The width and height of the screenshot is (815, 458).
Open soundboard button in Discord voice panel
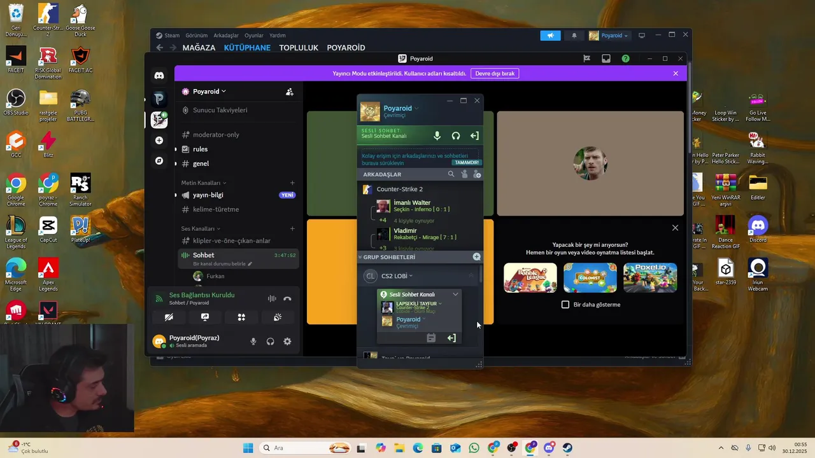point(278,317)
